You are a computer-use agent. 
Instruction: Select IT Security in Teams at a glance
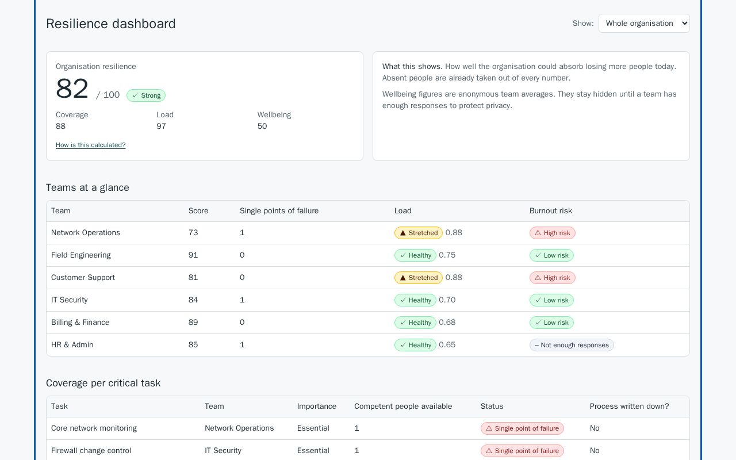point(70,300)
